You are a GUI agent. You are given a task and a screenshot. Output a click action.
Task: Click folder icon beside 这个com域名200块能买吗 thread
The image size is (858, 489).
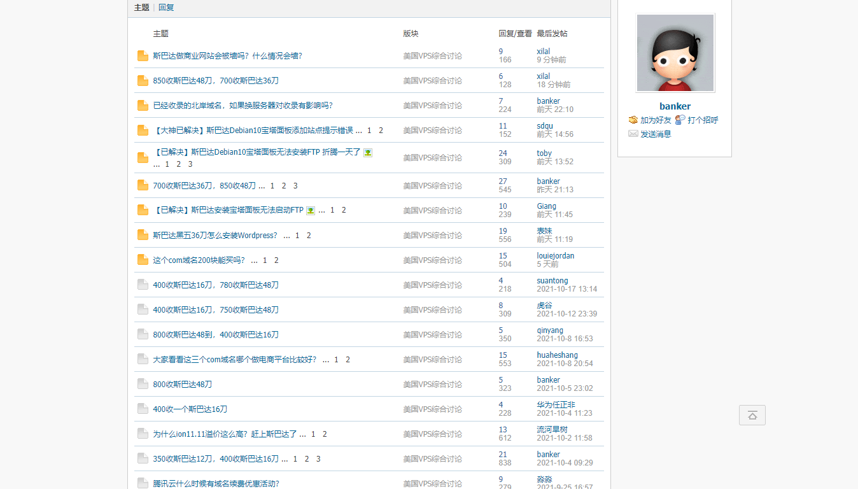point(143,260)
